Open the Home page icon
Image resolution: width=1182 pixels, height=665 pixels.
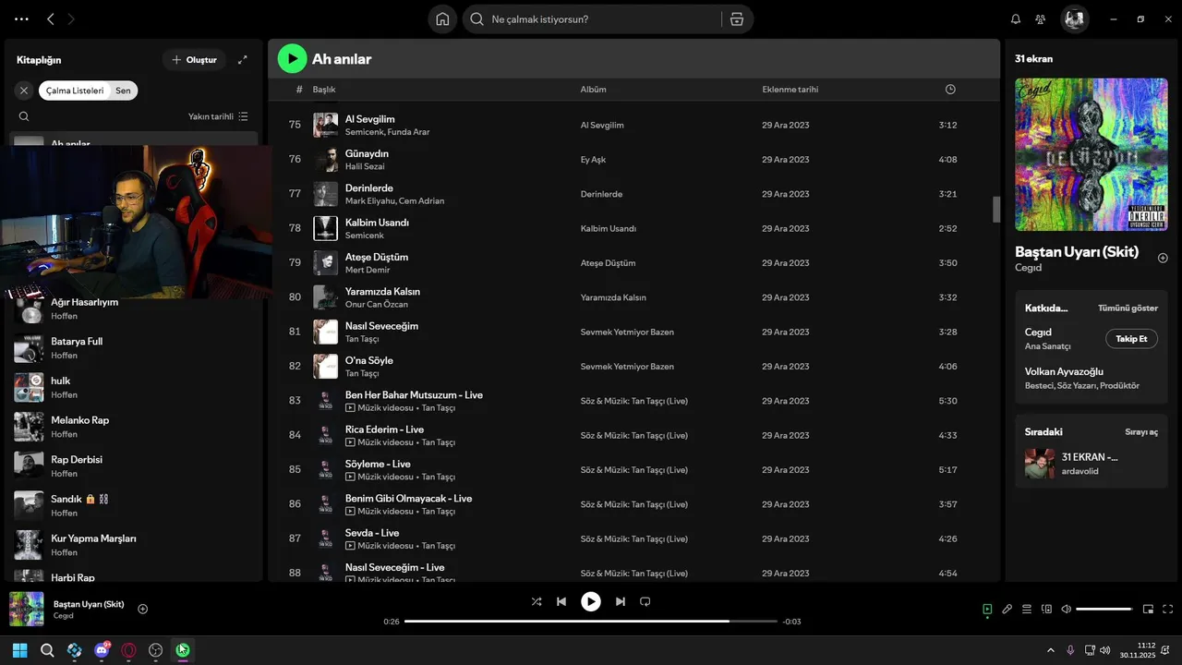[x=442, y=19]
